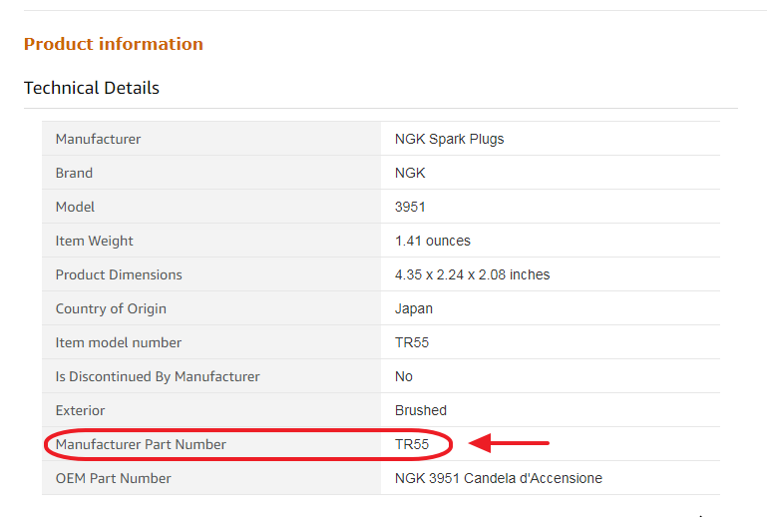Viewport: 767px width, 517px height.
Task: Click the 'Item model number' label
Action: click(119, 342)
